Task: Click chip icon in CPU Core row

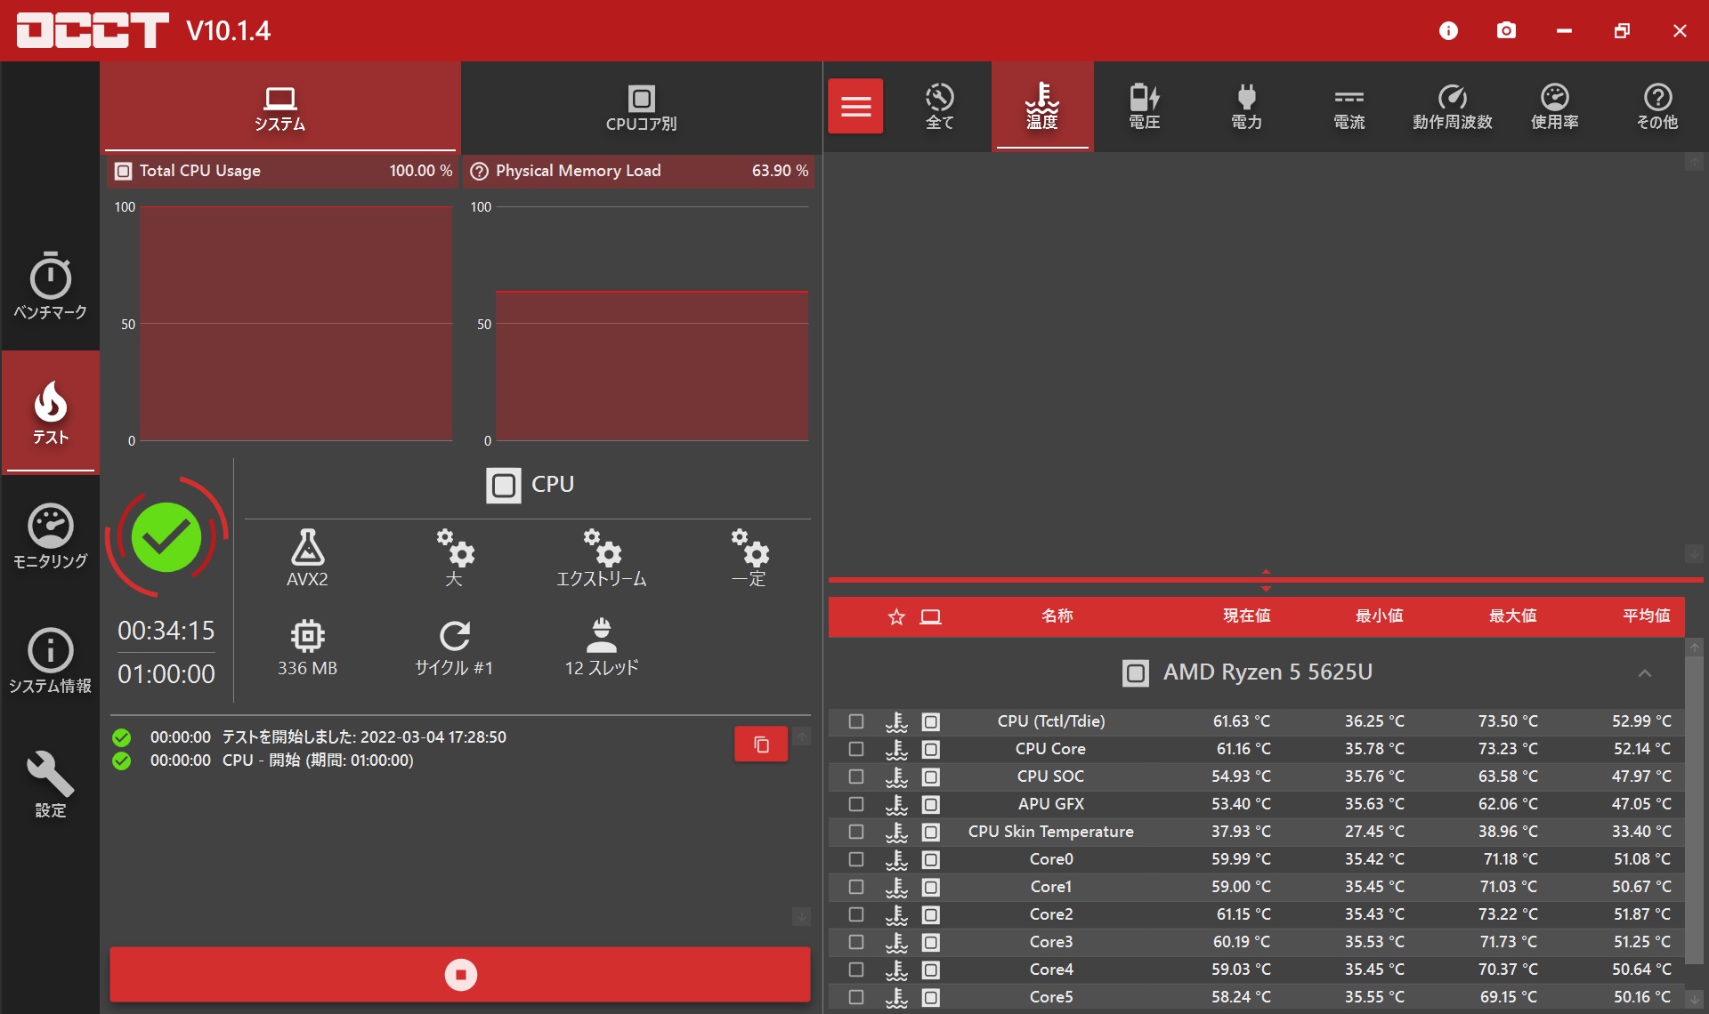Action: point(930,749)
